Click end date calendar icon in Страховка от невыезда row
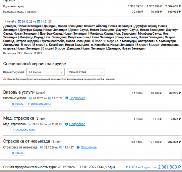182x172 pixels. pyautogui.click(x=61, y=147)
